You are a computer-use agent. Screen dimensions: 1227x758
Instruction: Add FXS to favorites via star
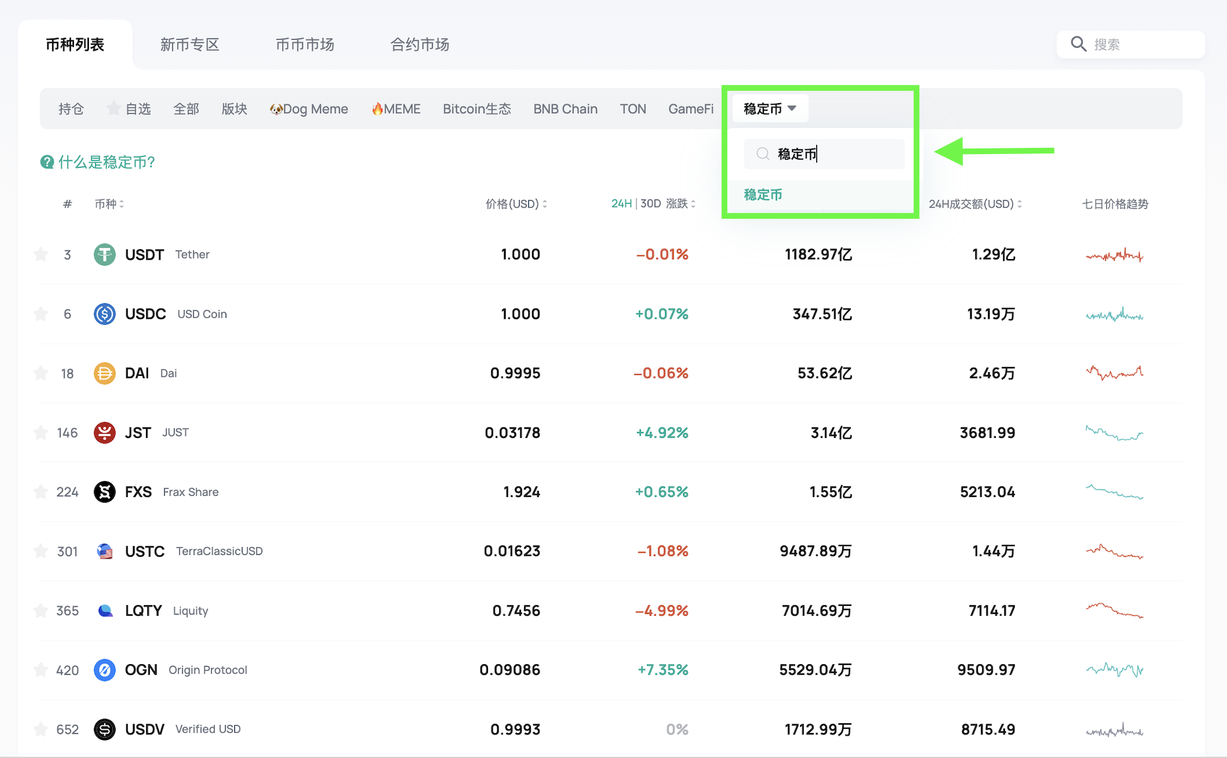[41, 491]
